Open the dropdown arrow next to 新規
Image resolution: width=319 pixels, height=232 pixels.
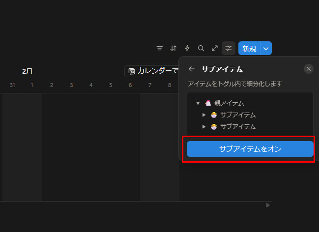click(x=266, y=48)
